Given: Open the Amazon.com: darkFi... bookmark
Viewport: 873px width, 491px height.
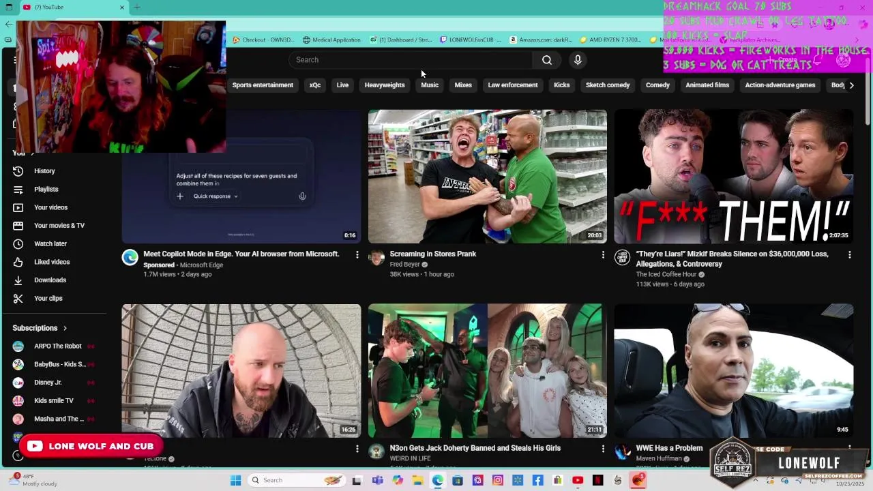Looking at the screenshot, I should tap(542, 40).
